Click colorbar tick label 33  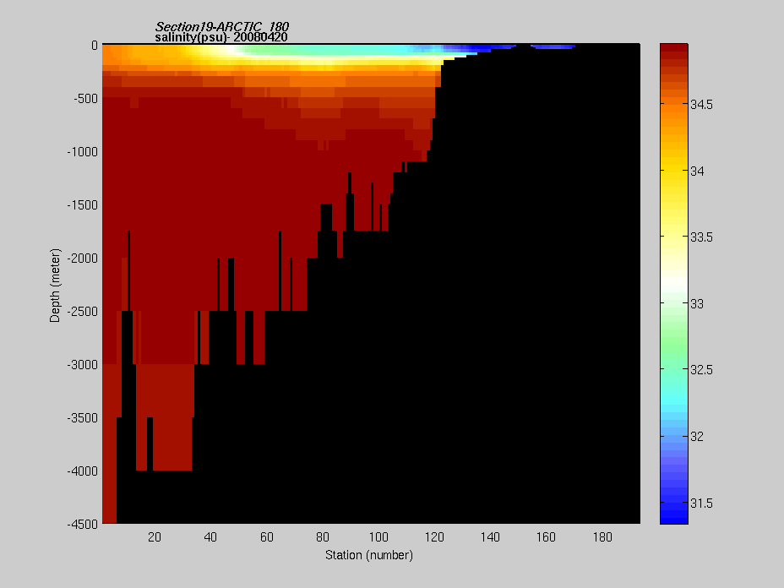(x=697, y=304)
